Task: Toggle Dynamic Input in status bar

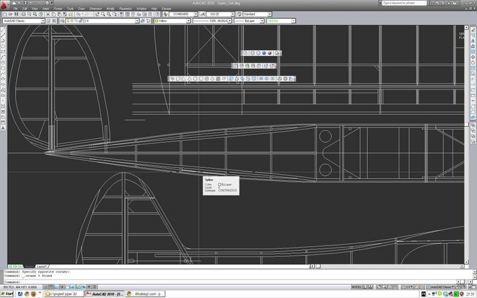Action: coord(84,287)
